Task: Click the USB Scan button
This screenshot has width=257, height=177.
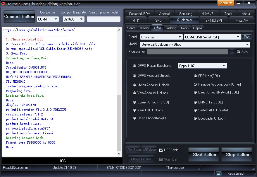Action: [149, 150]
